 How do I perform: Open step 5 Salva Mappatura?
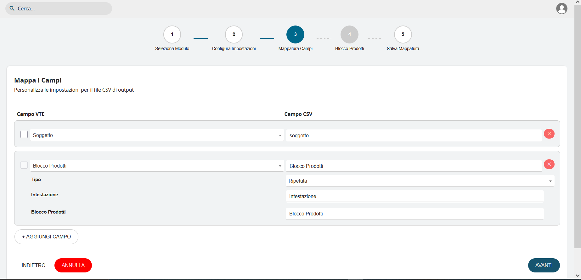click(x=403, y=35)
